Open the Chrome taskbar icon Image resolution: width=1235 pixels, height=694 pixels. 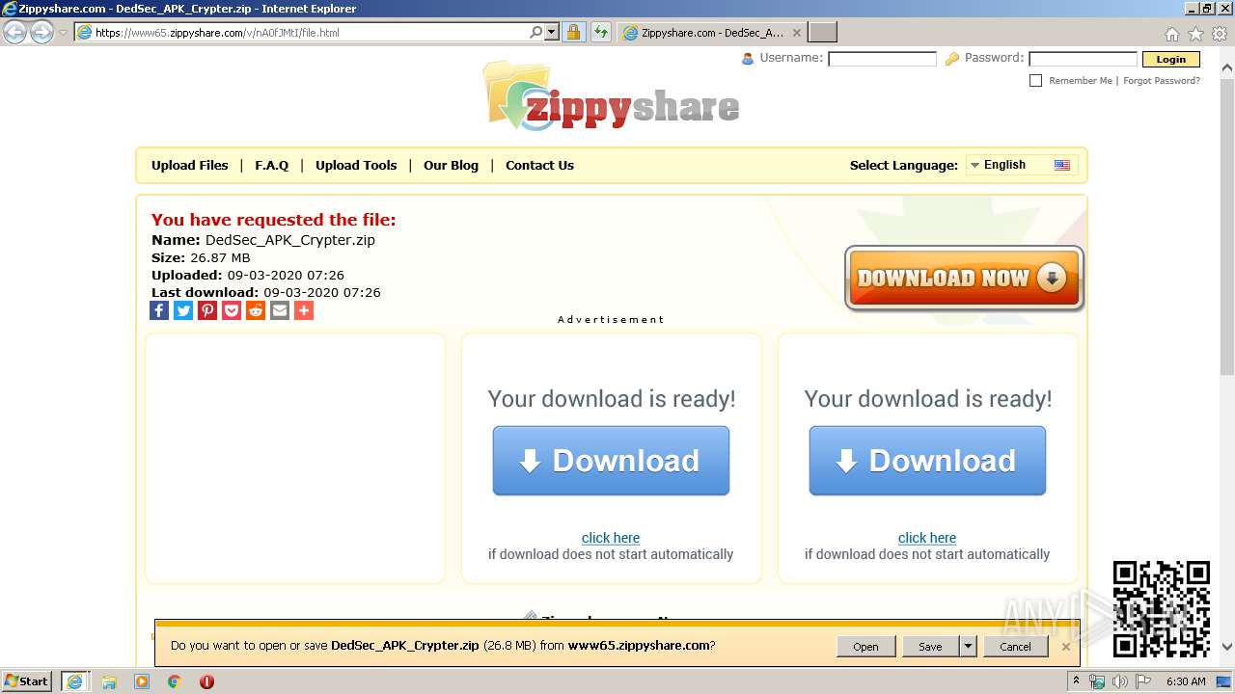(174, 681)
